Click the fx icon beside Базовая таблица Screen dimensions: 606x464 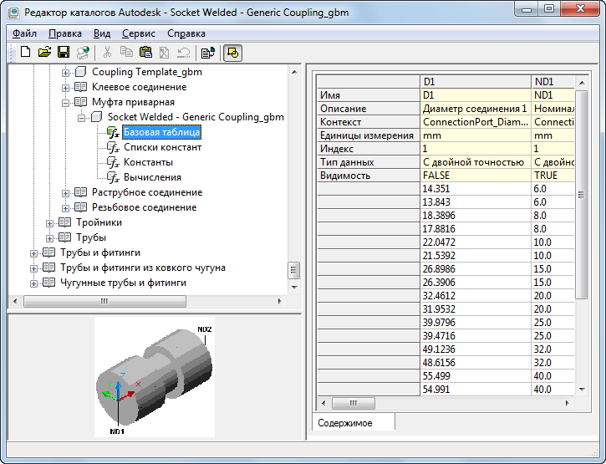click(x=113, y=132)
